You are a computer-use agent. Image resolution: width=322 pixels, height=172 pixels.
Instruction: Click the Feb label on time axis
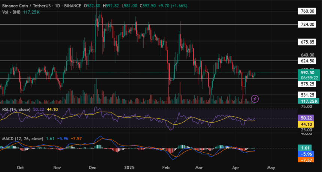click(x=166, y=168)
